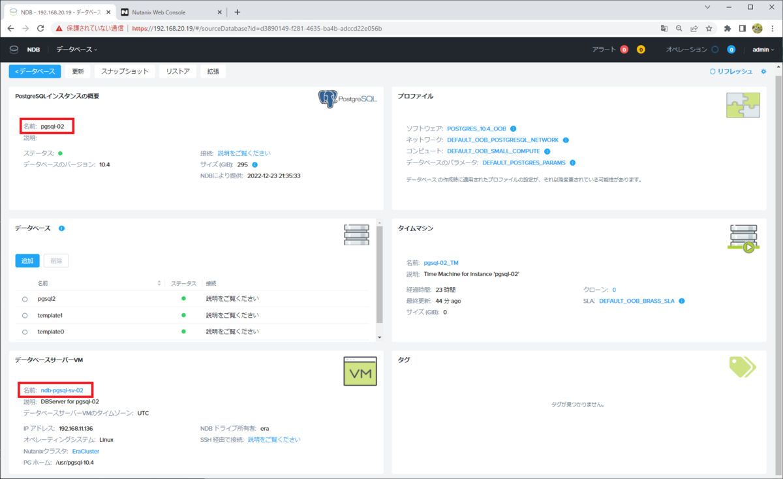Click 接続 説明をご覧ください link in instance overview
The image size is (783, 479).
(244, 153)
